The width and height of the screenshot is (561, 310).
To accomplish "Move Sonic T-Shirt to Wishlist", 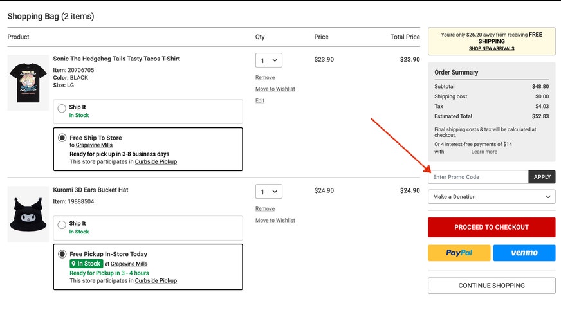I will [x=275, y=89].
